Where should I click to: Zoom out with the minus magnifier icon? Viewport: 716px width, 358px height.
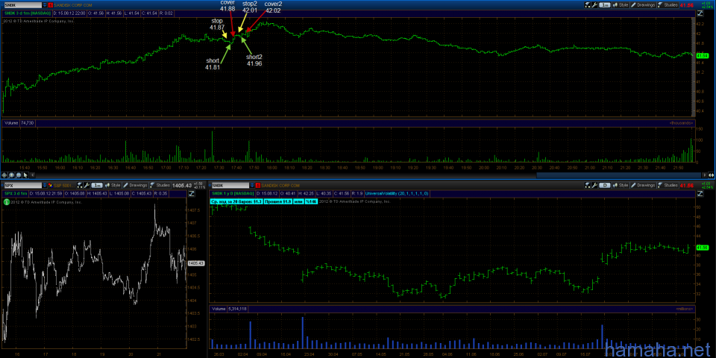click(x=18, y=175)
